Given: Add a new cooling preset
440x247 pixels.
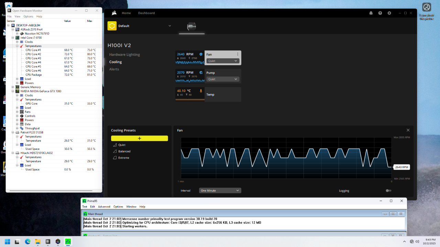Looking at the screenshot, I should coord(139,138).
